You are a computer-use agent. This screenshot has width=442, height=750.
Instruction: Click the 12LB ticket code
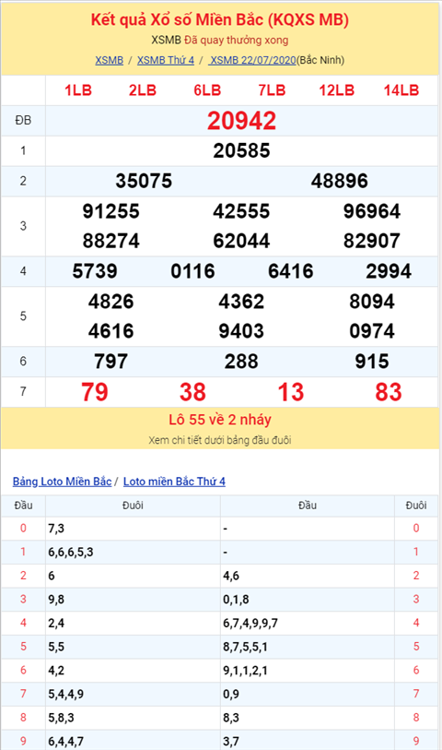tap(336, 89)
